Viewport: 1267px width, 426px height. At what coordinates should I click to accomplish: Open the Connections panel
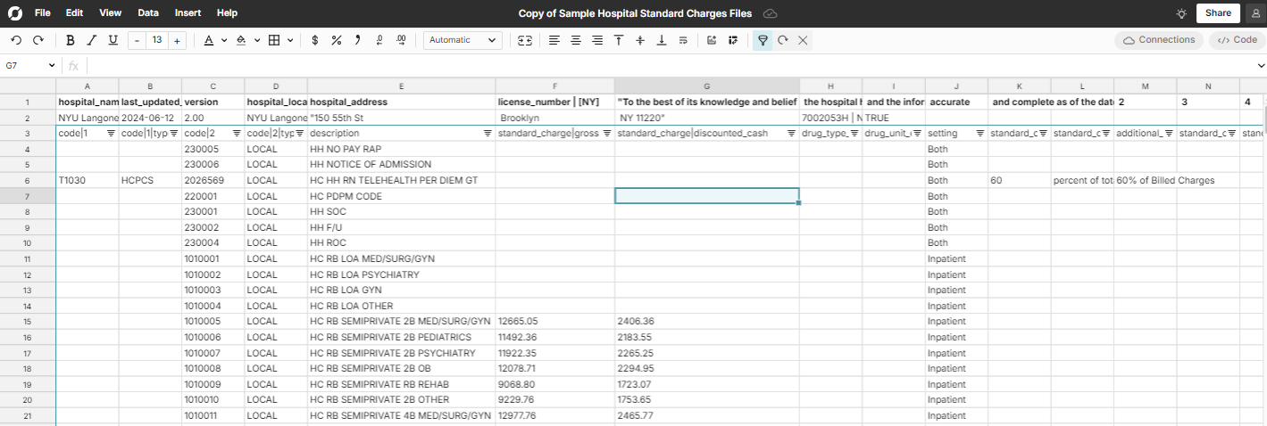[x=1158, y=40]
